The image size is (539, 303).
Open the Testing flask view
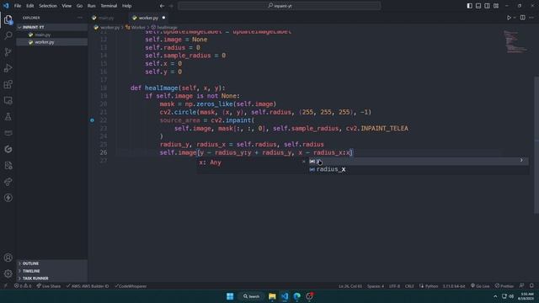pyautogui.click(x=8, y=117)
